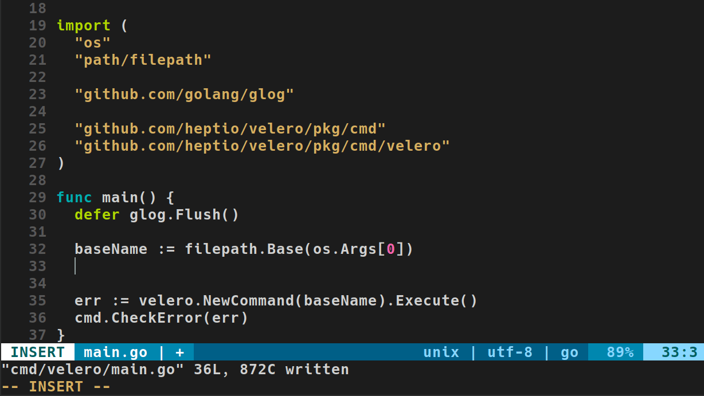Viewport: 704px width, 396px height.
Task: Click the 33:3 cursor position indicator
Action: (x=679, y=352)
